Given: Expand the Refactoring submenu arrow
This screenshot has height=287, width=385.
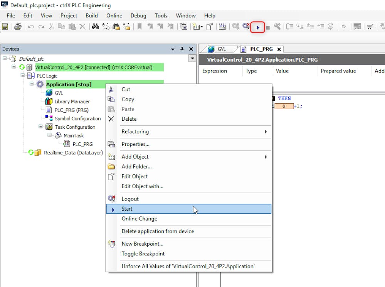Looking at the screenshot, I should [266, 132].
